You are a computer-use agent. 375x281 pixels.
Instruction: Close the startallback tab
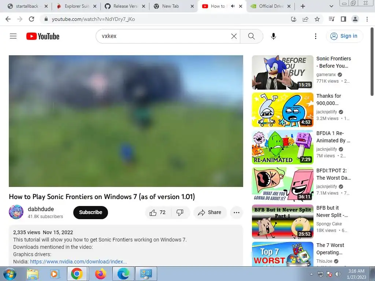click(x=46, y=6)
